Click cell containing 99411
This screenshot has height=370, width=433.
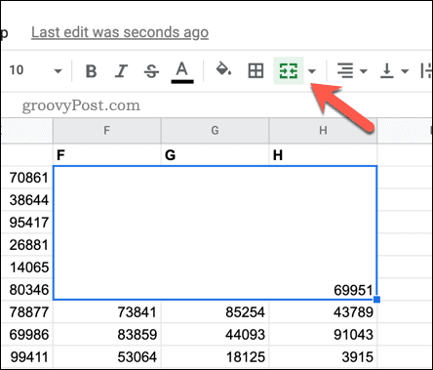click(26, 357)
